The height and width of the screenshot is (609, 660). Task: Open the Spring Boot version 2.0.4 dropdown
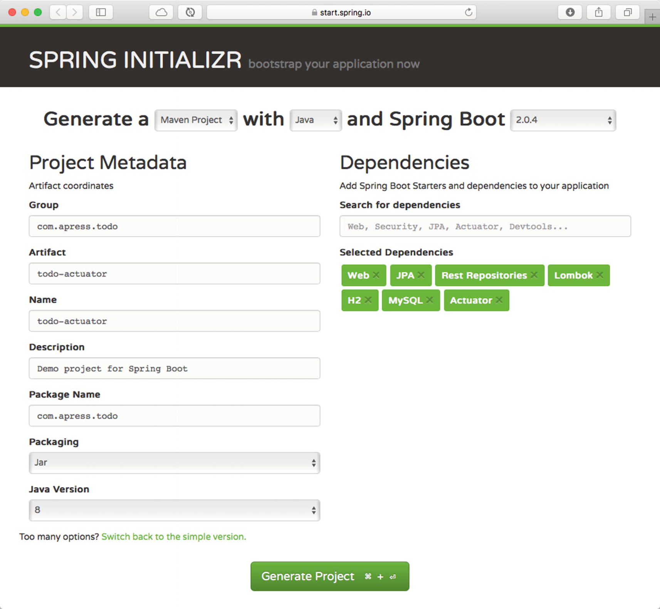click(x=563, y=120)
